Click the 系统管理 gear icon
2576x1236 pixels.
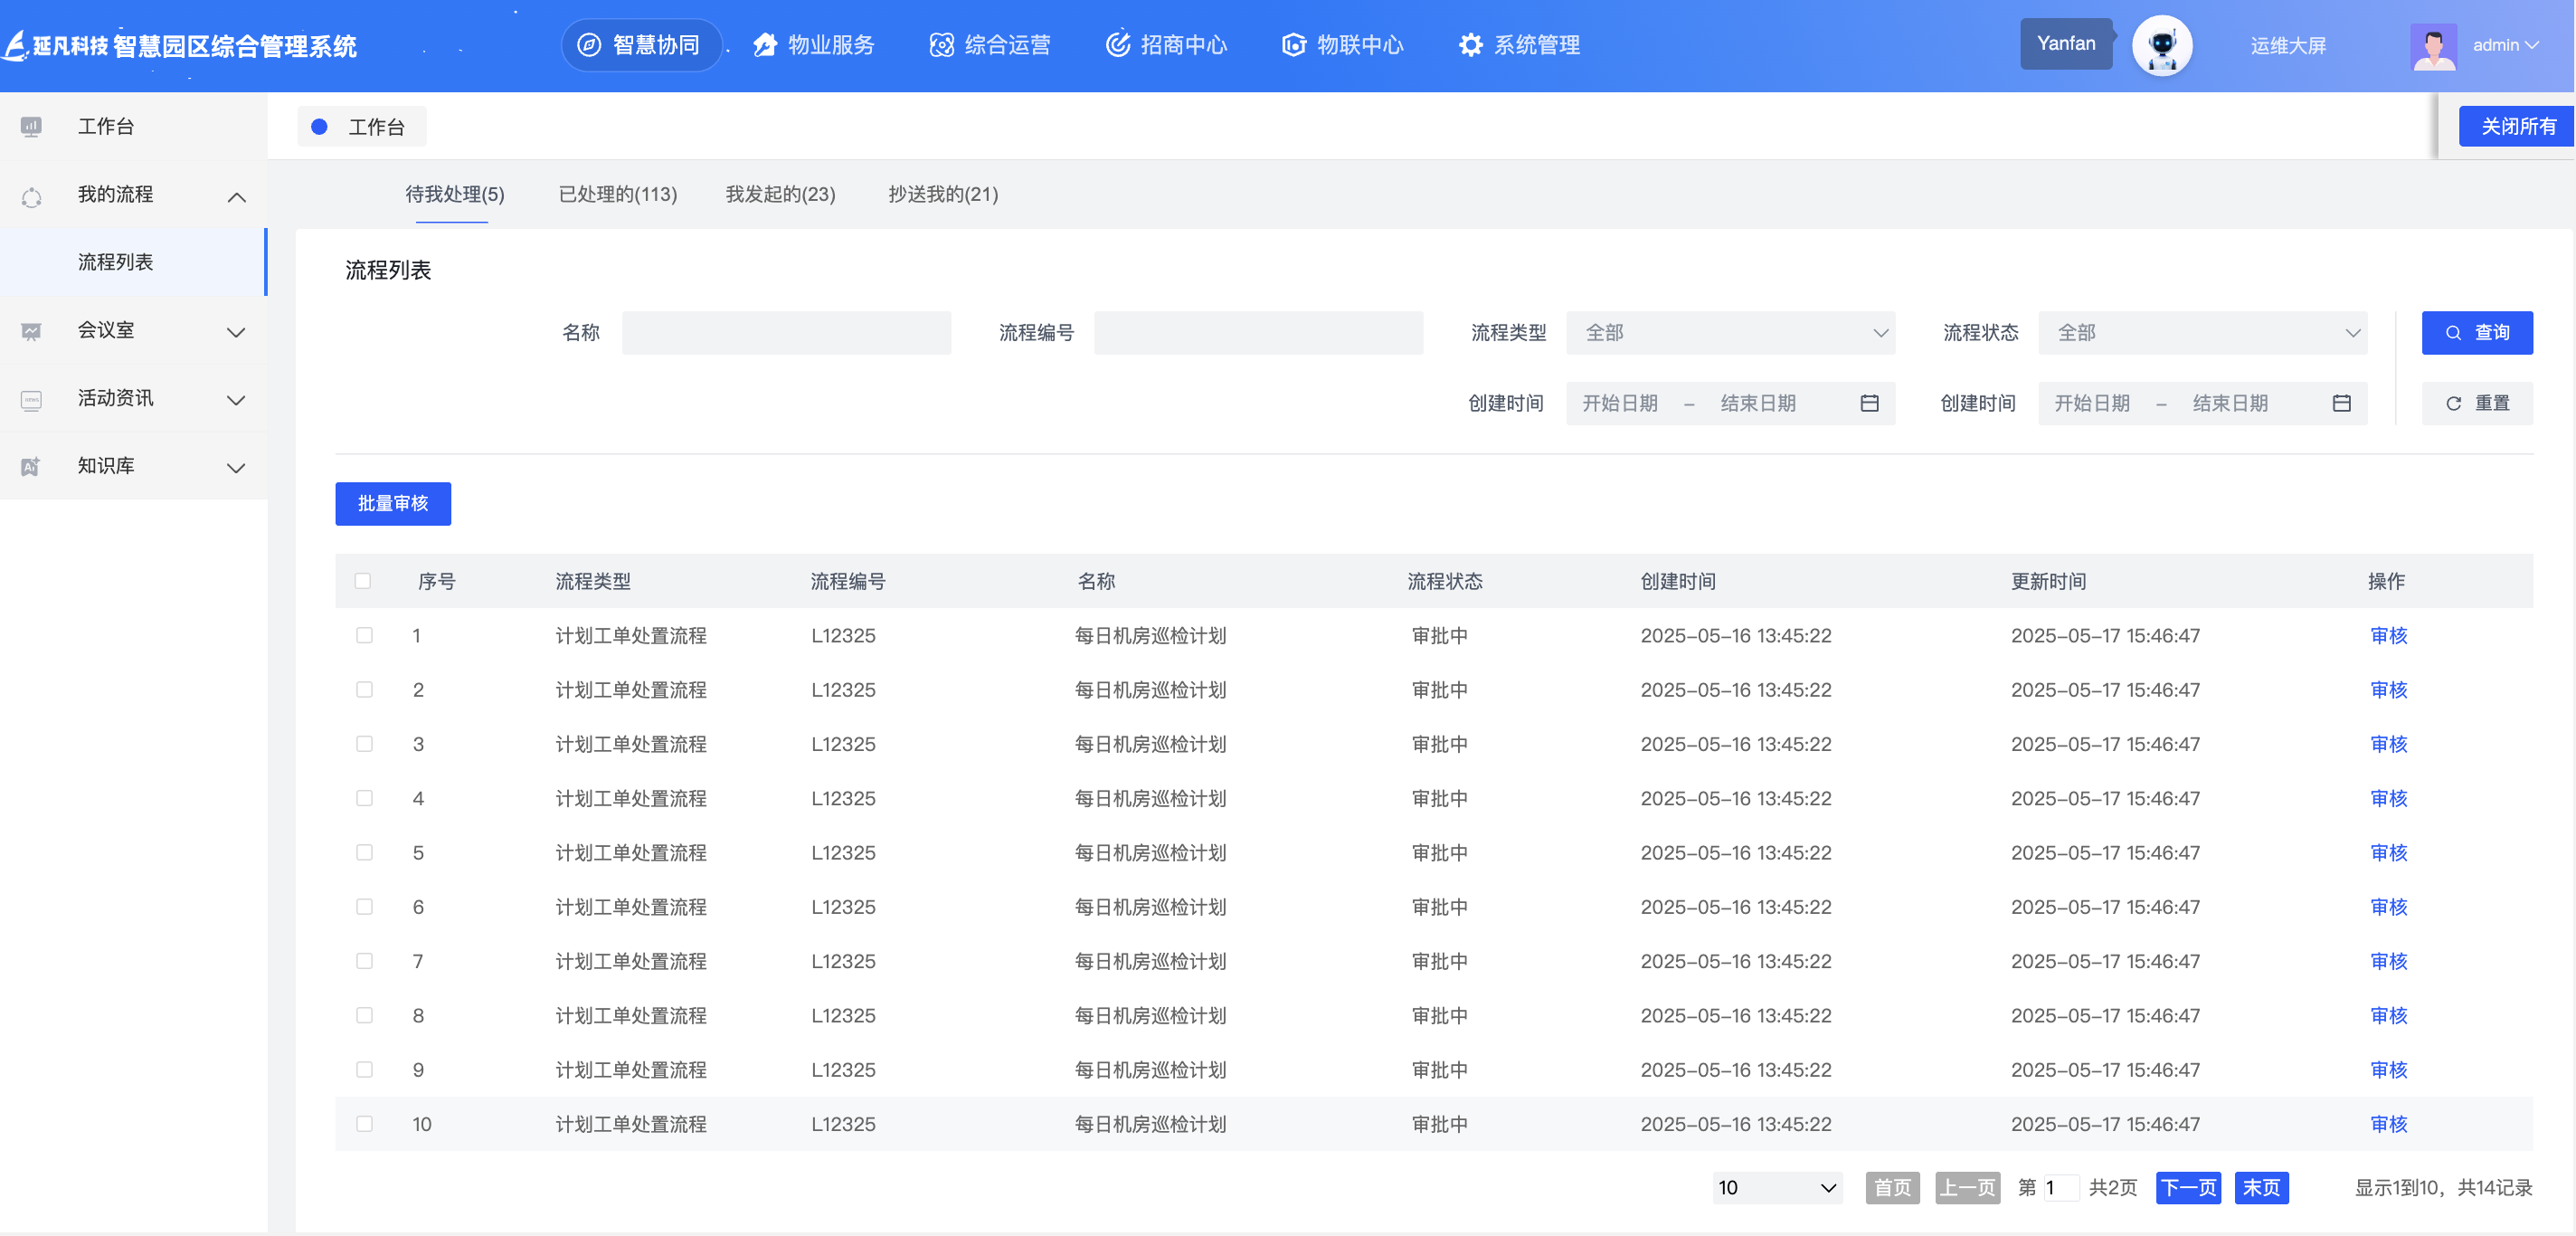point(1470,45)
